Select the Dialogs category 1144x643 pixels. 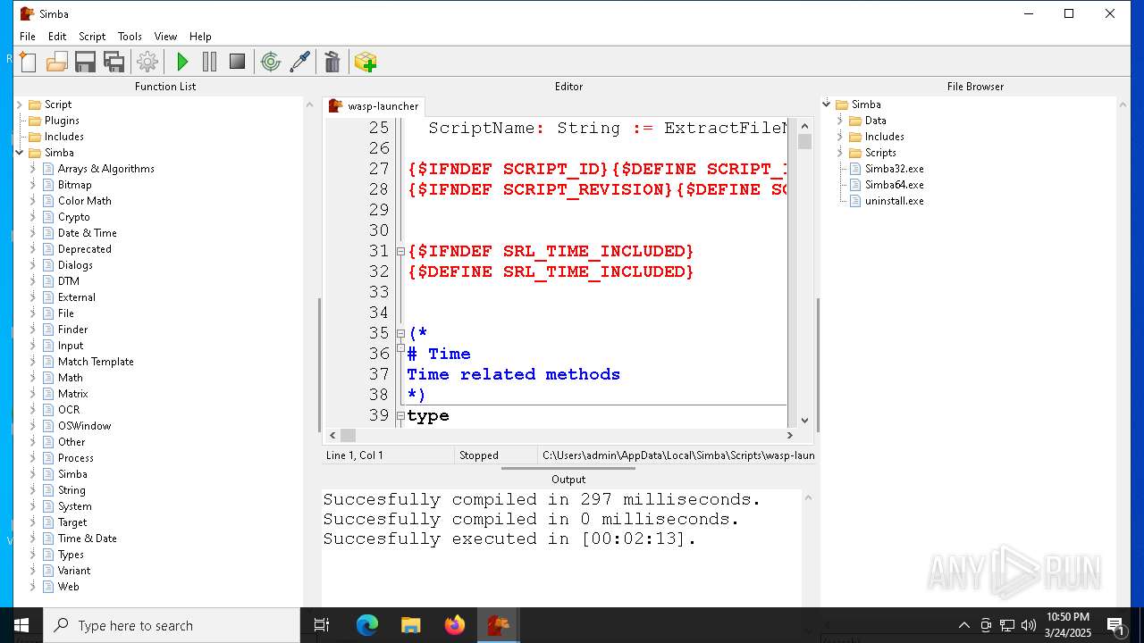tap(75, 265)
